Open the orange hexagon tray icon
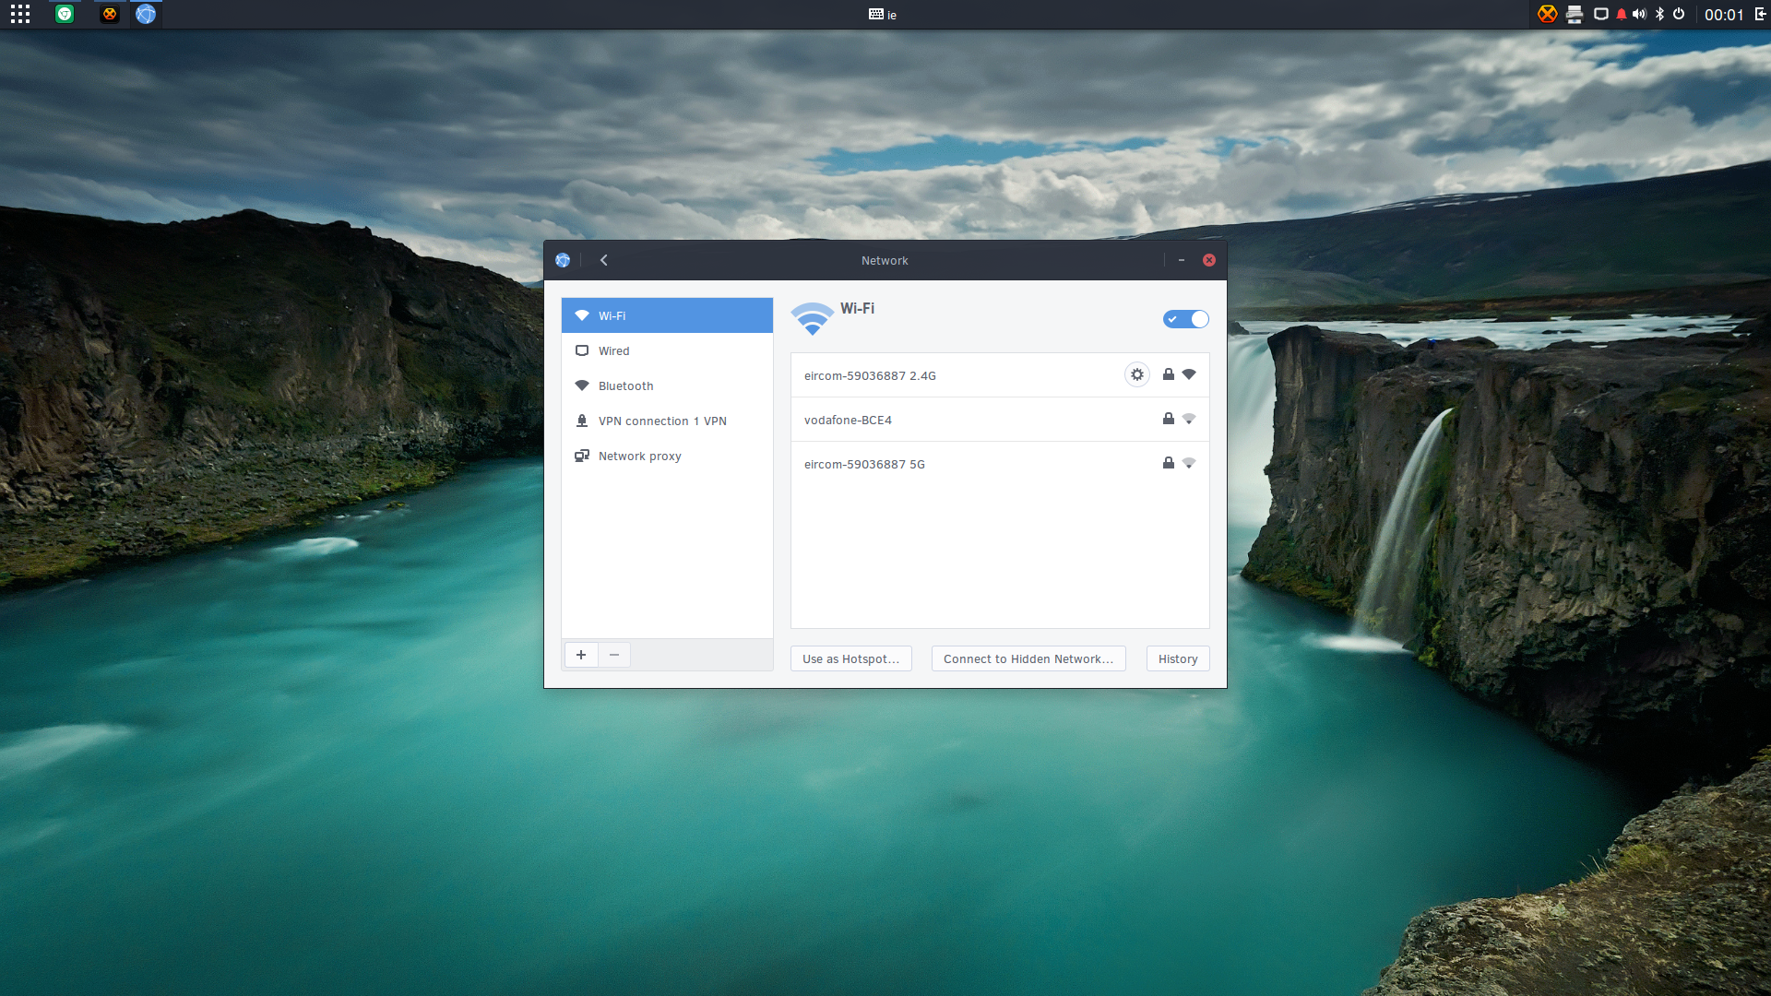This screenshot has height=996, width=1771. click(1548, 14)
